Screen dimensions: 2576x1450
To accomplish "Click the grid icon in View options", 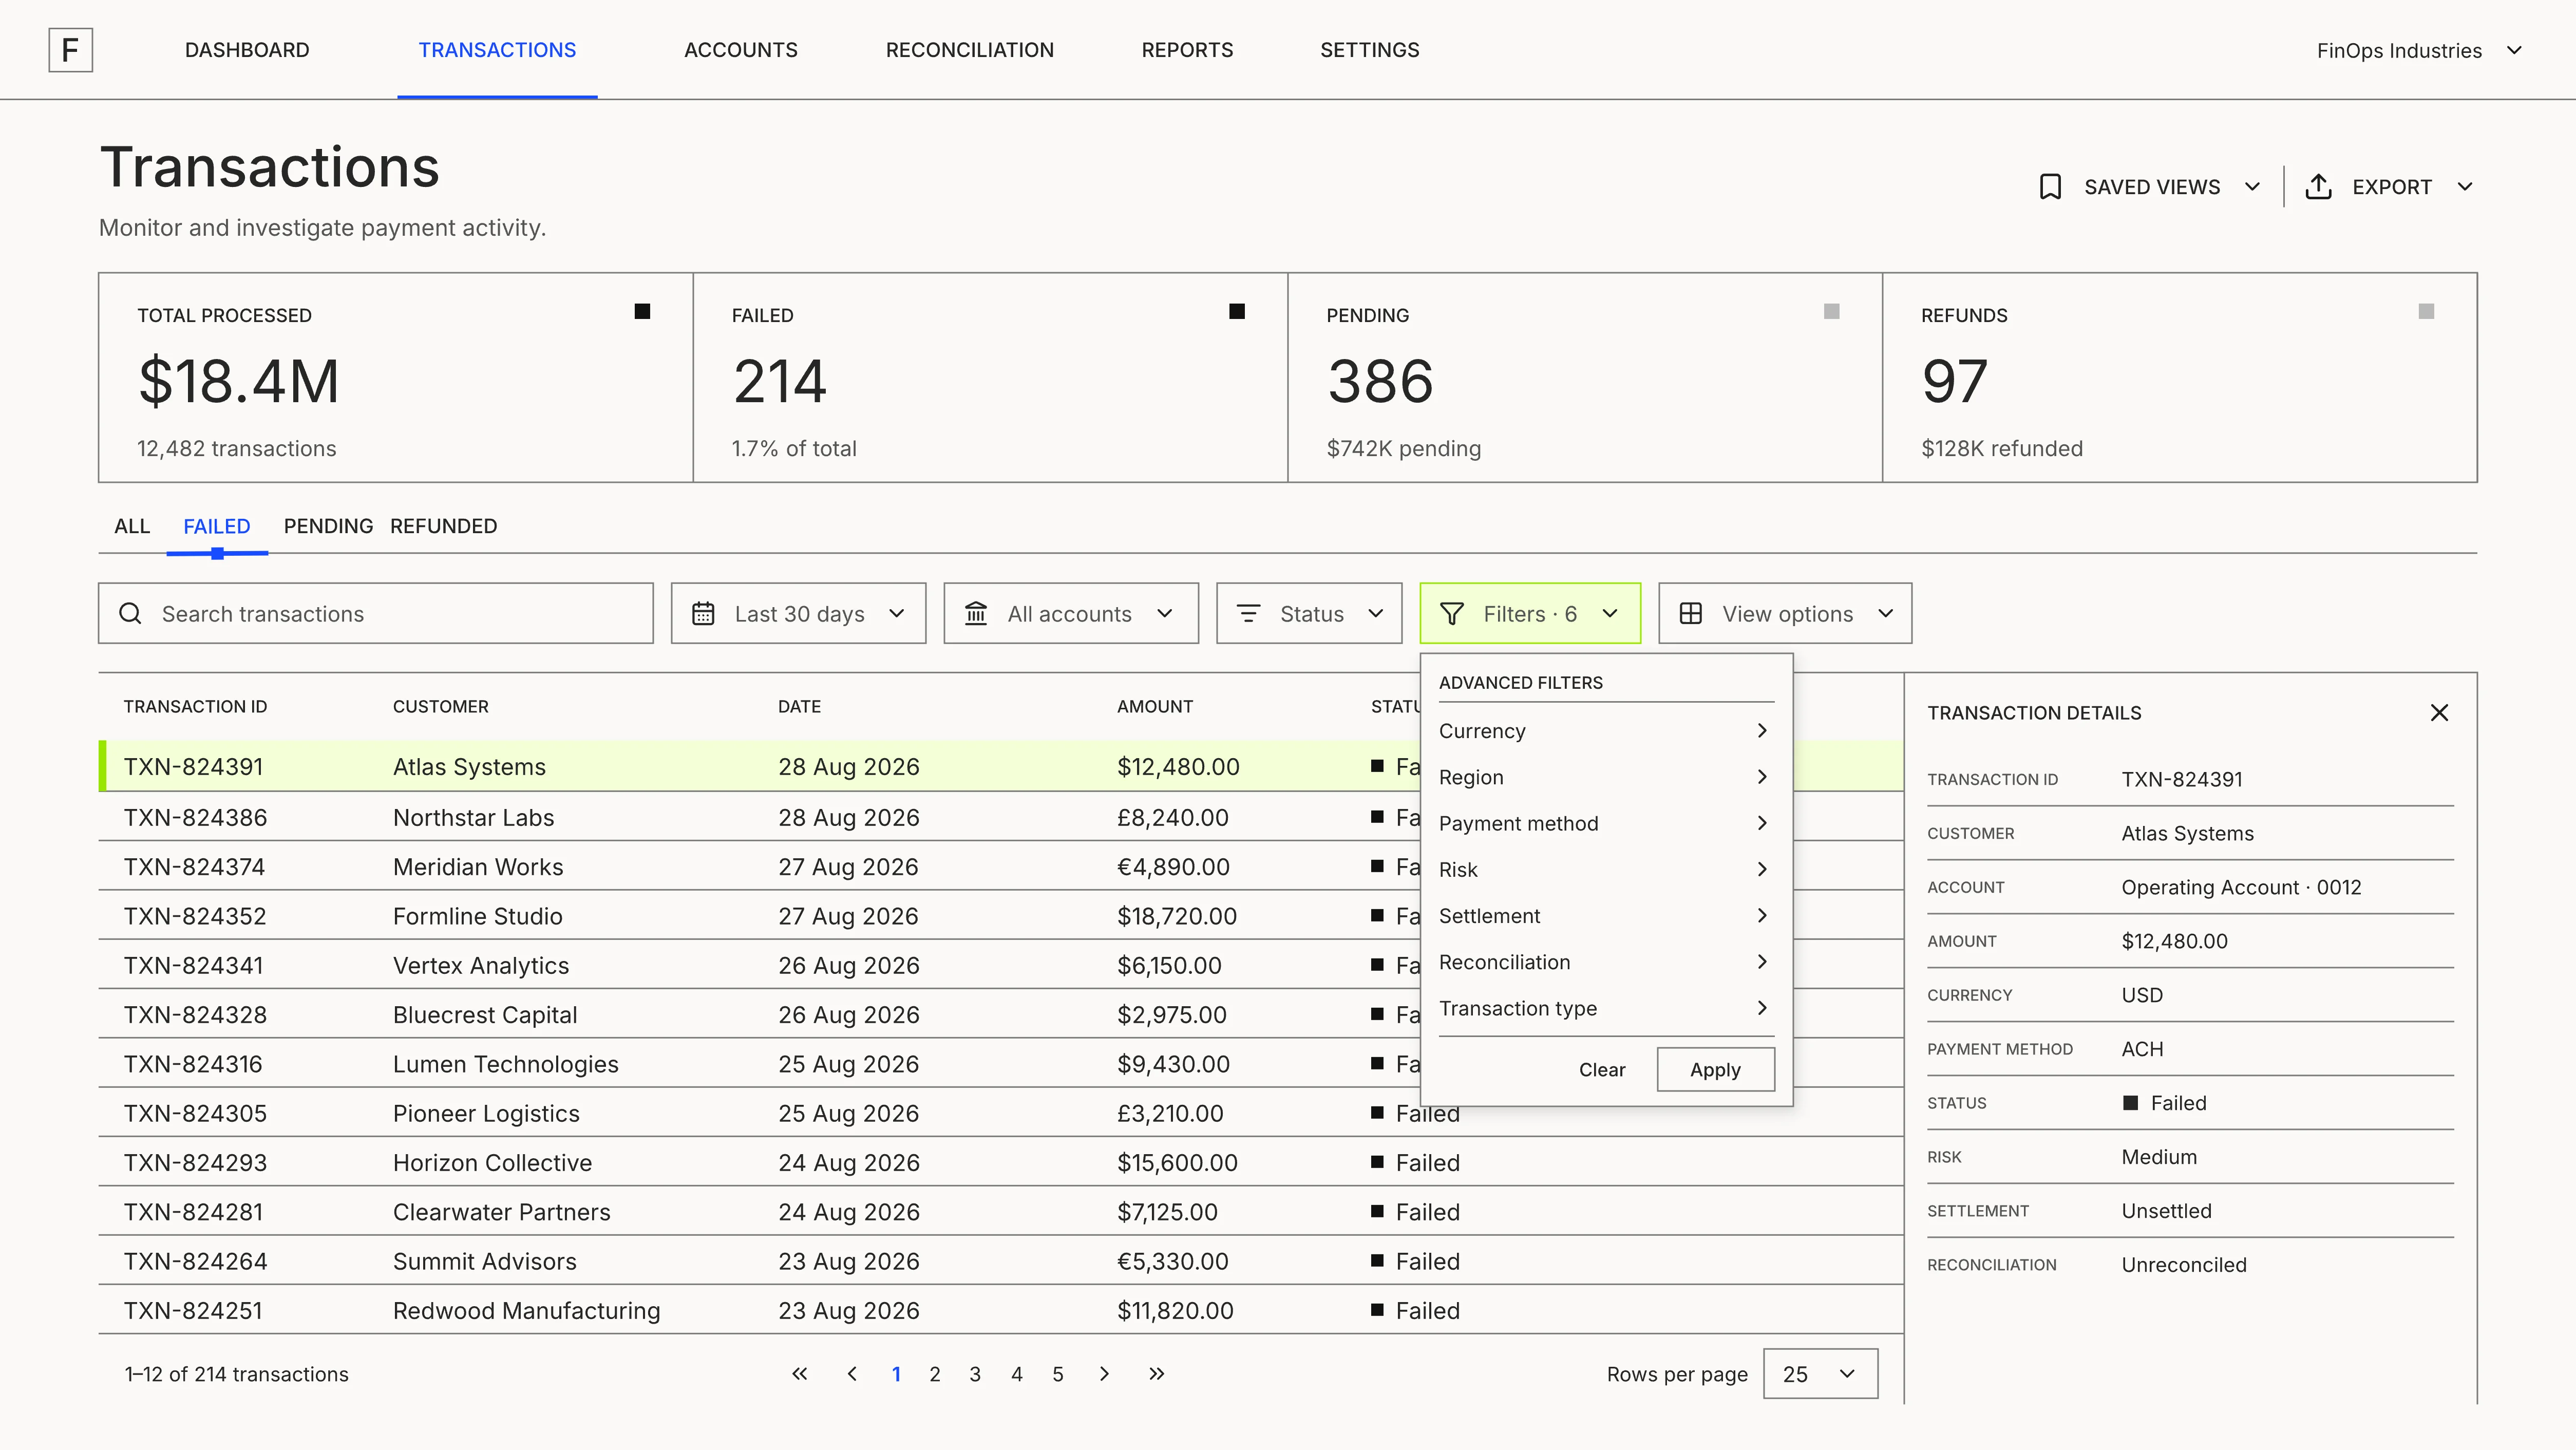I will (1690, 613).
